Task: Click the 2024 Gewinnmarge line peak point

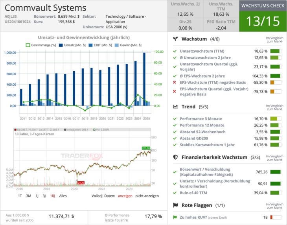Action: (138, 95)
